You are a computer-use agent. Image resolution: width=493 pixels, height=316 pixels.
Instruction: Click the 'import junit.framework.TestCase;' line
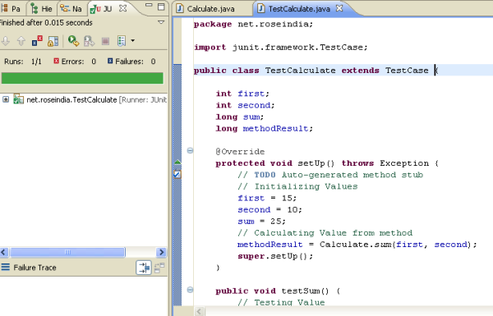[280, 48]
